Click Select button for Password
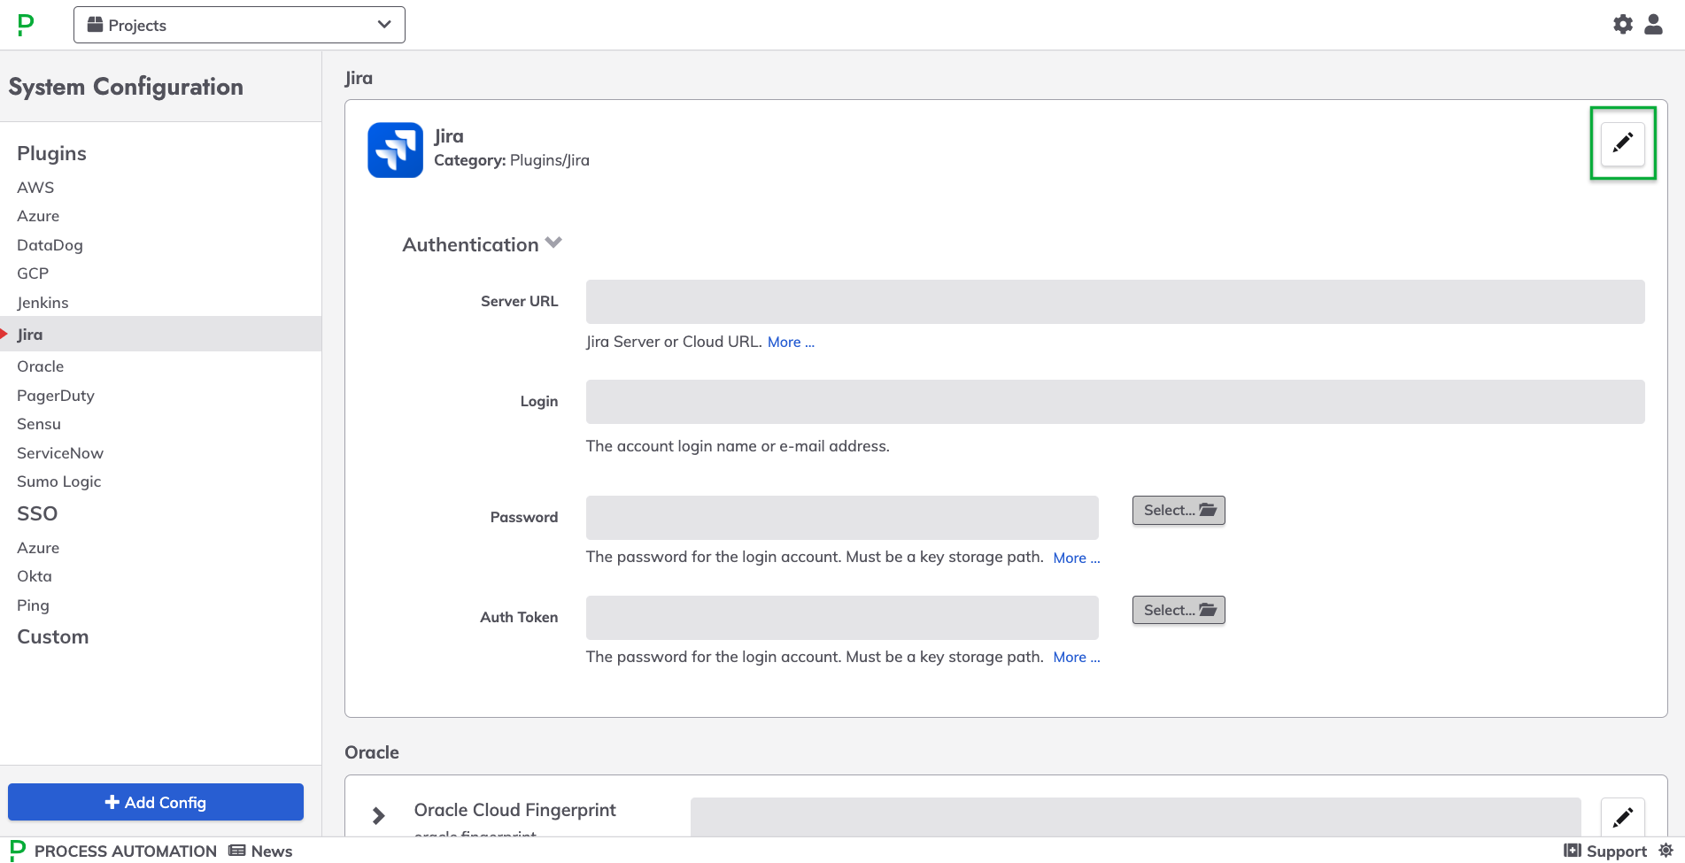This screenshot has width=1685, height=863. [x=1179, y=510]
